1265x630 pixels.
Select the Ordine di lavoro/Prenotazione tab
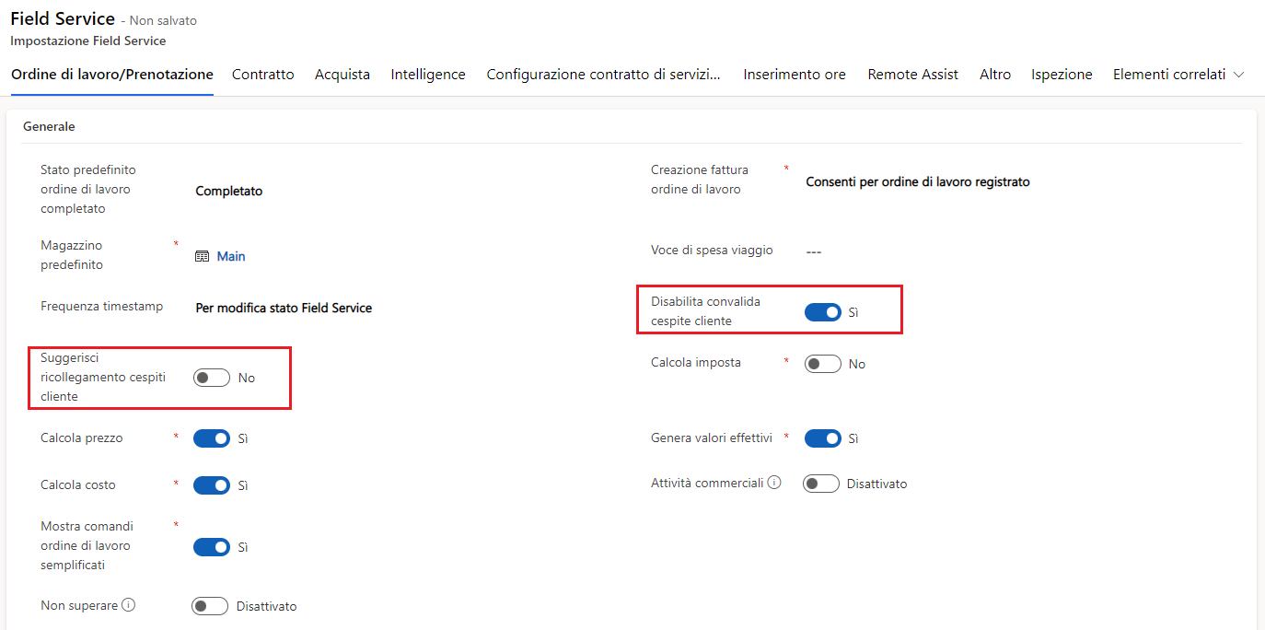point(112,75)
